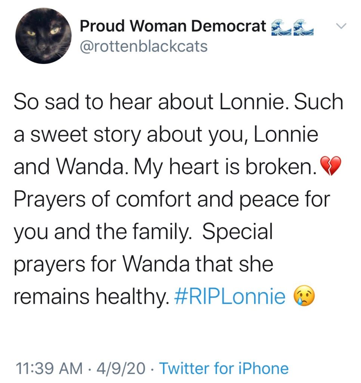Image resolution: width=361 pixels, height=383 pixels.
Task: Click the Proud Woman Democrat display name
Action: [x=173, y=26]
